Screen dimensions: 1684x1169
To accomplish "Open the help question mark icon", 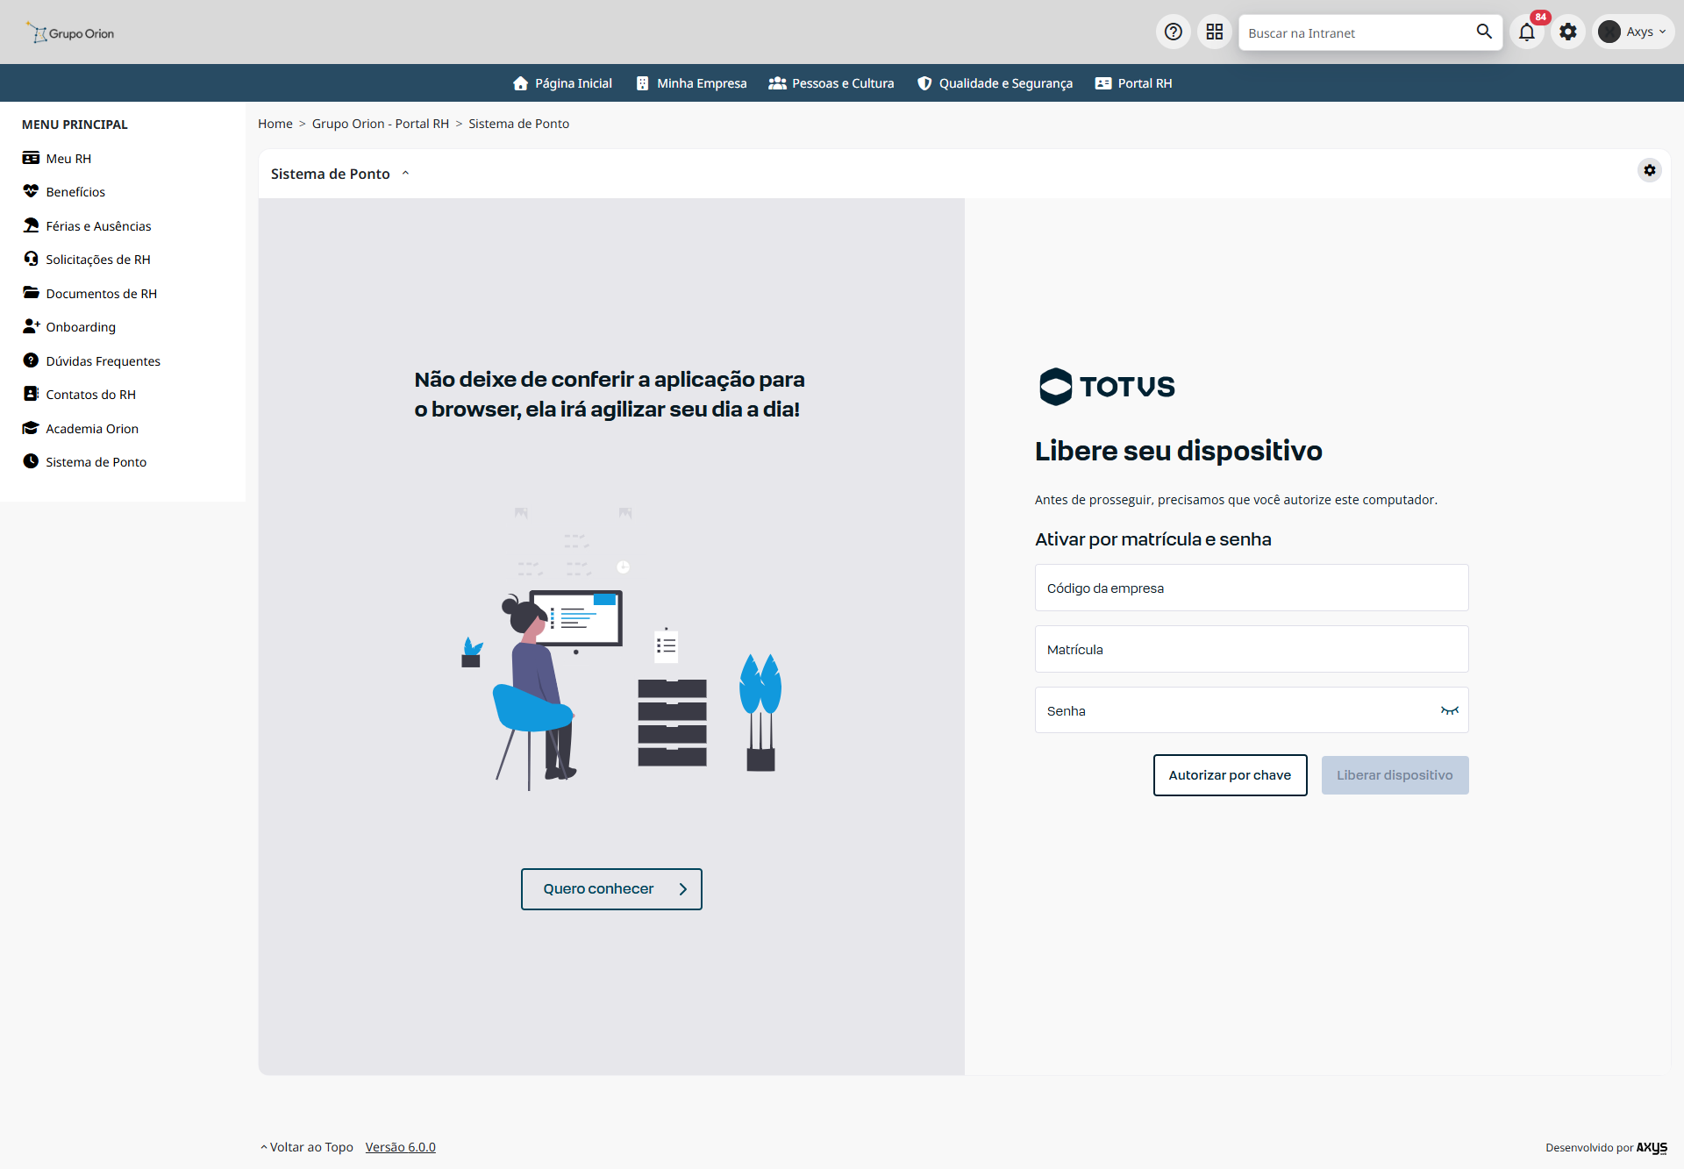I will click(1174, 32).
